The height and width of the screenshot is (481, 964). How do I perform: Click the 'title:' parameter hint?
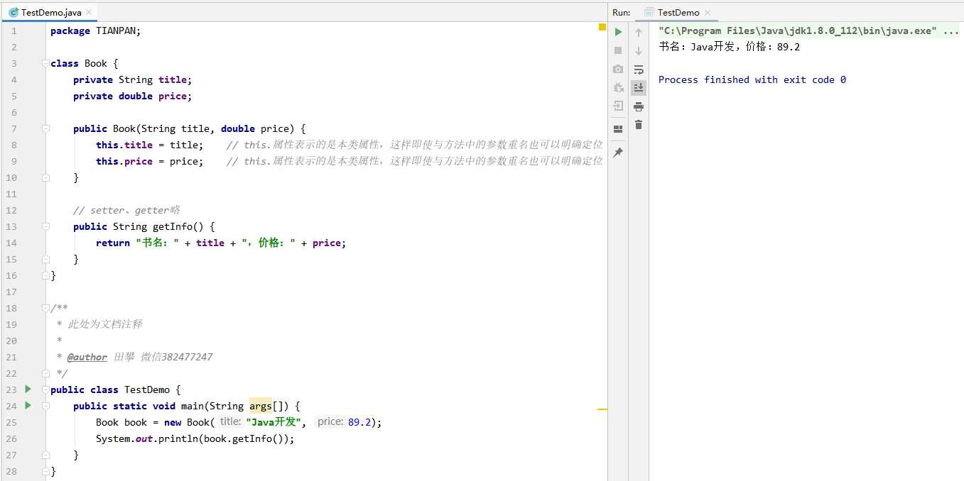[x=230, y=421]
